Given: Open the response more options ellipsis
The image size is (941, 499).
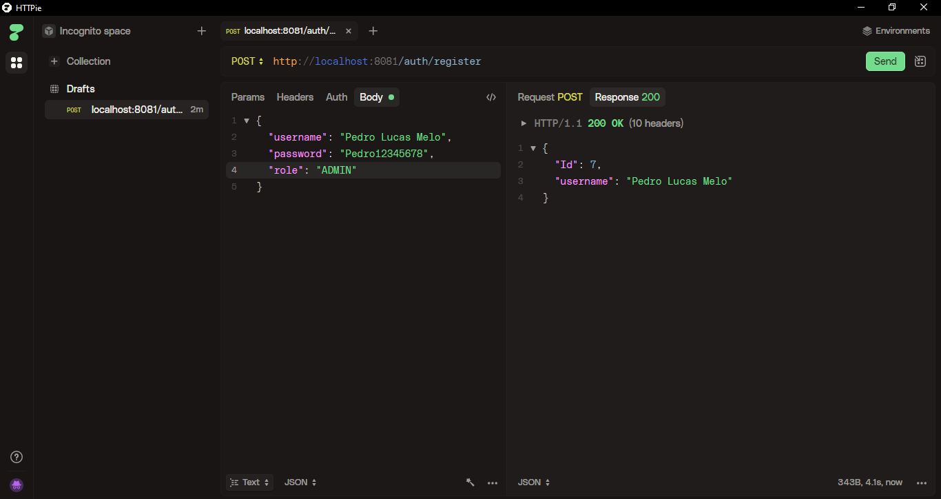Looking at the screenshot, I should [x=922, y=482].
